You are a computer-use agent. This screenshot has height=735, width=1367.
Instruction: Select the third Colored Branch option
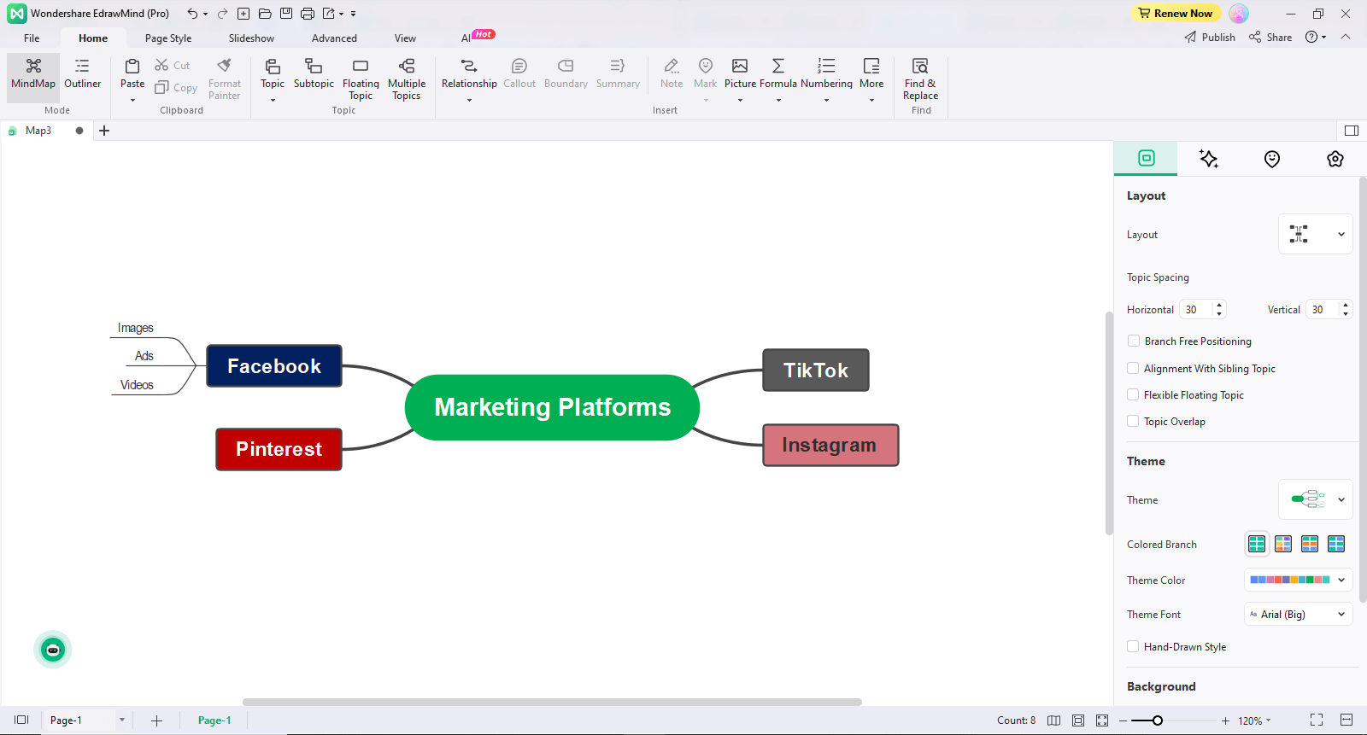(x=1310, y=544)
